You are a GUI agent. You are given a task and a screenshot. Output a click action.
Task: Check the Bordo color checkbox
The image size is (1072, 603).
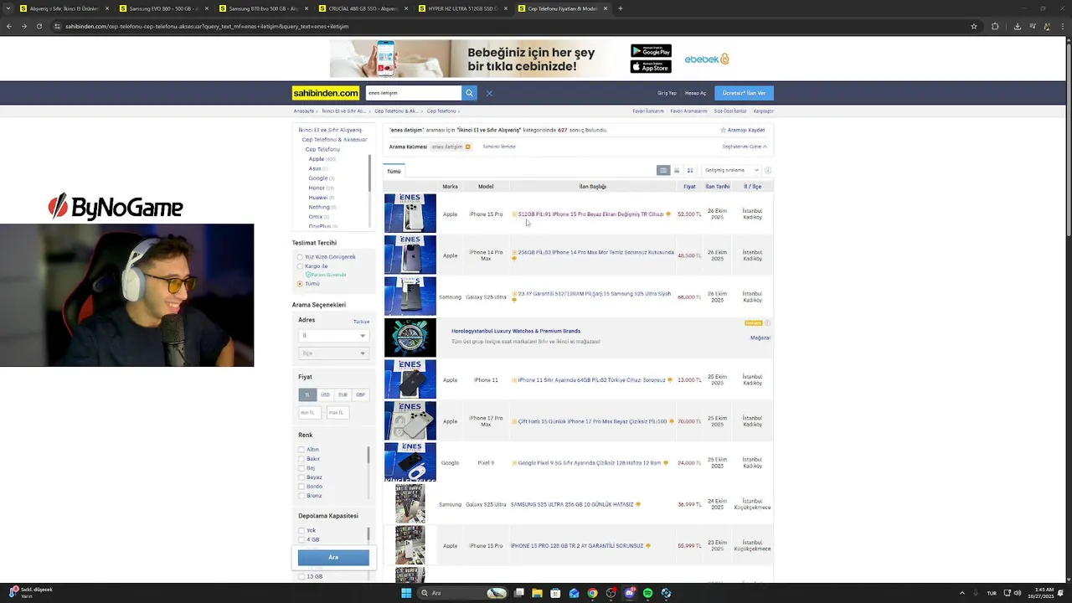click(x=301, y=487)
